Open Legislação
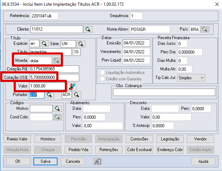Viewport: 222px width, 171px height. pyautogui.click(x=170, y=139)
